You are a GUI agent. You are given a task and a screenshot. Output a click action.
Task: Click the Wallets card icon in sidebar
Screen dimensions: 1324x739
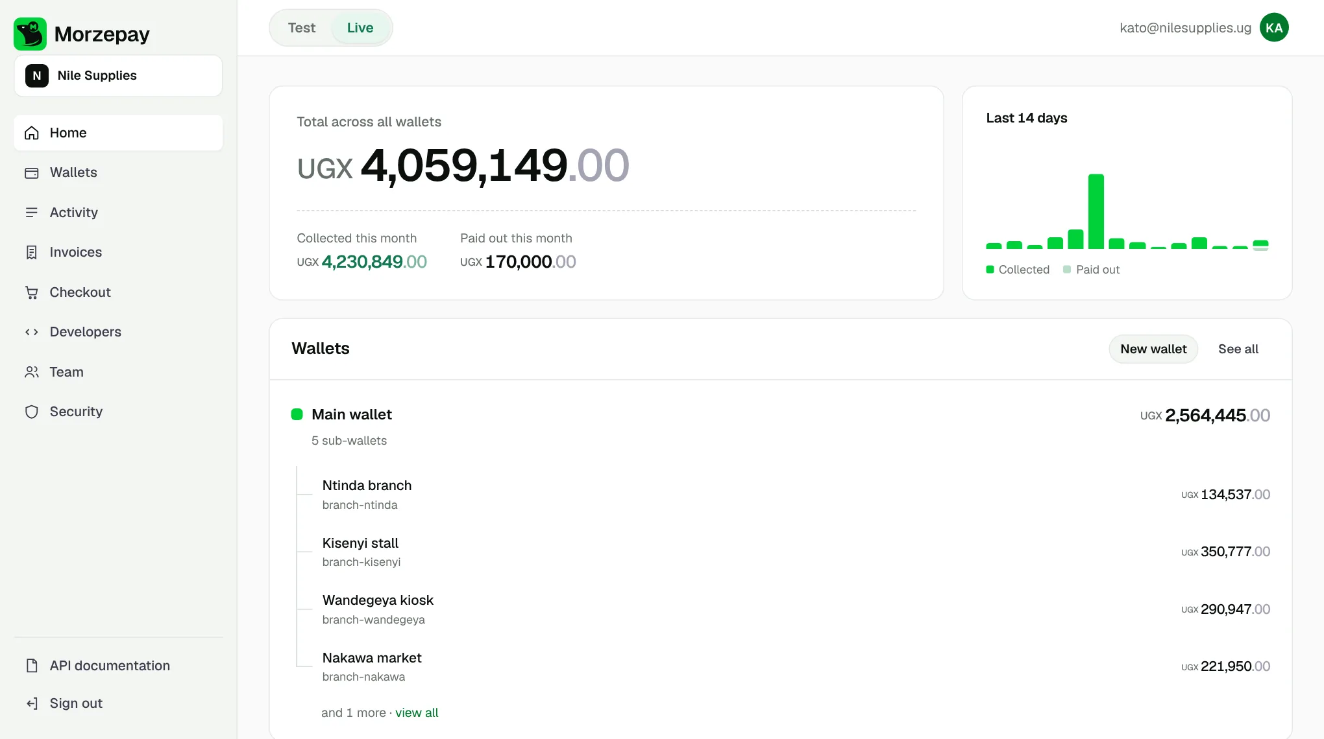coord(32,172)
